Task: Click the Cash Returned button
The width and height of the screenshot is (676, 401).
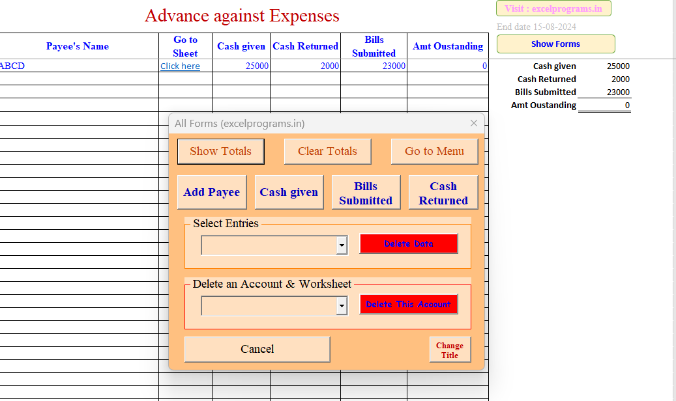Action: pos(443,191)
